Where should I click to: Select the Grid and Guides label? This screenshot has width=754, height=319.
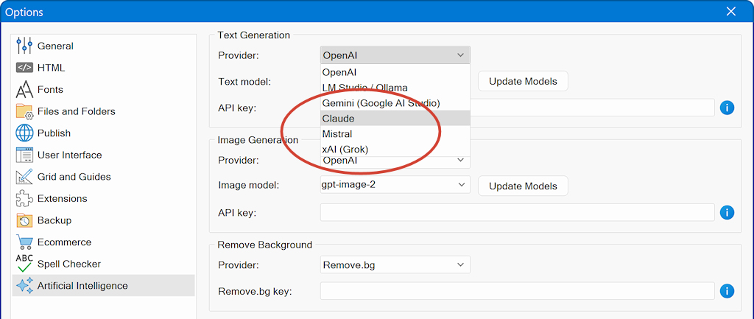[74, 177]
